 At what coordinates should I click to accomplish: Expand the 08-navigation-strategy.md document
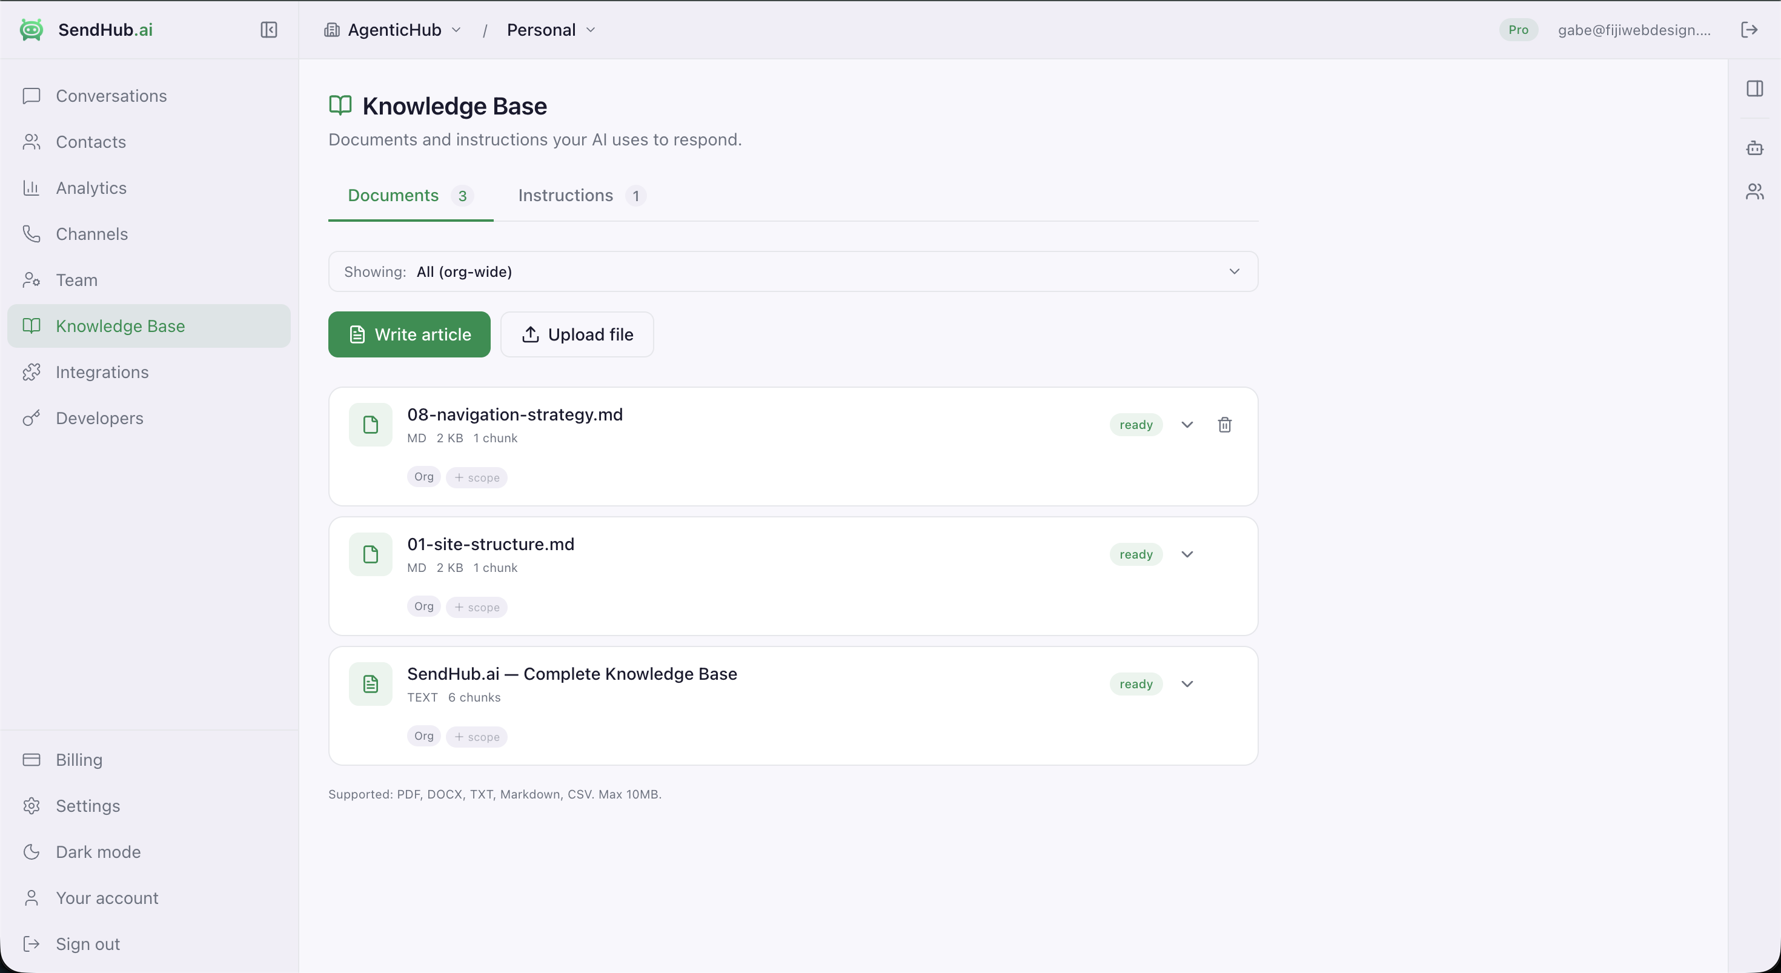pos(1187,425)
